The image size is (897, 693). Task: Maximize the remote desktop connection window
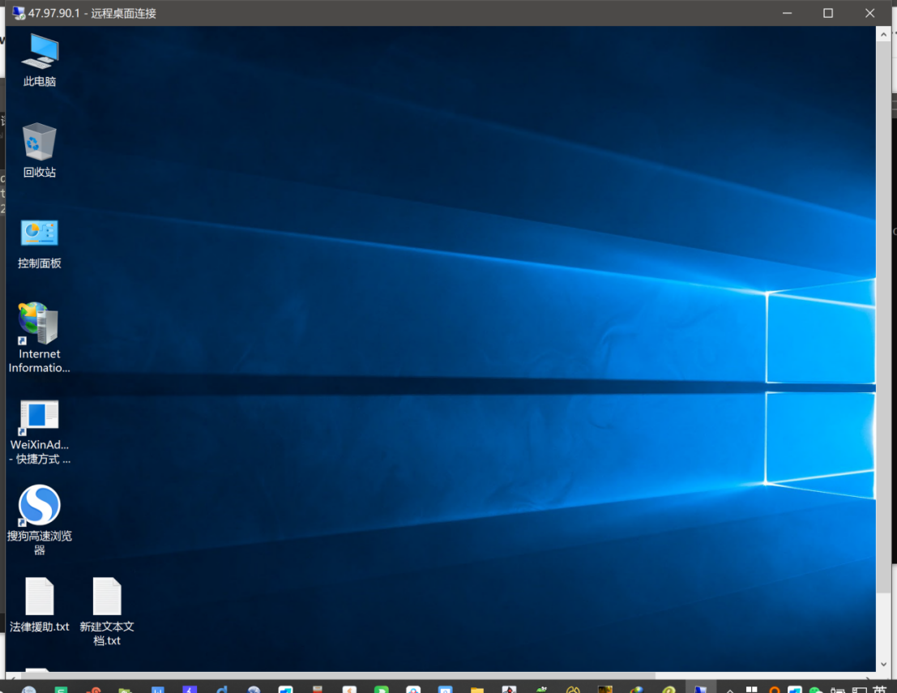(828, 13)
